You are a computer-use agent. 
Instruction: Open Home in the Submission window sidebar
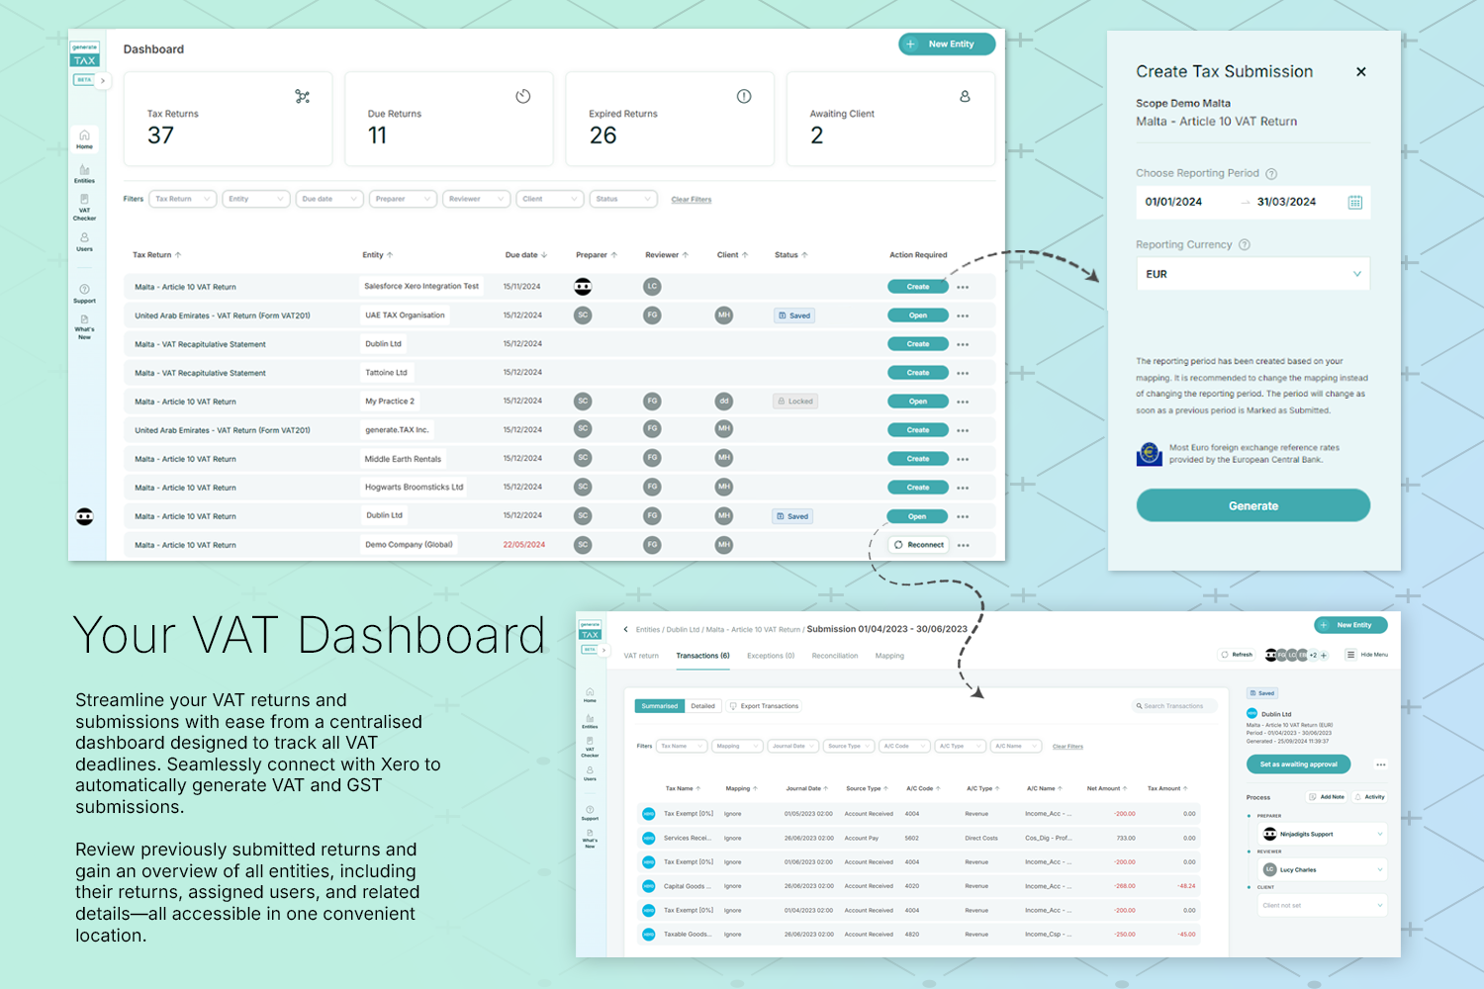click(590, 695)
